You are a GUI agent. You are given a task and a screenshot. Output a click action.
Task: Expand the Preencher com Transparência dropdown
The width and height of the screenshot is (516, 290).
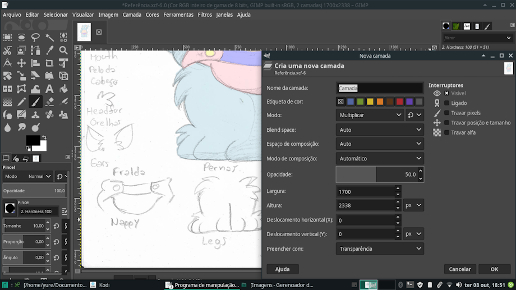380,248
